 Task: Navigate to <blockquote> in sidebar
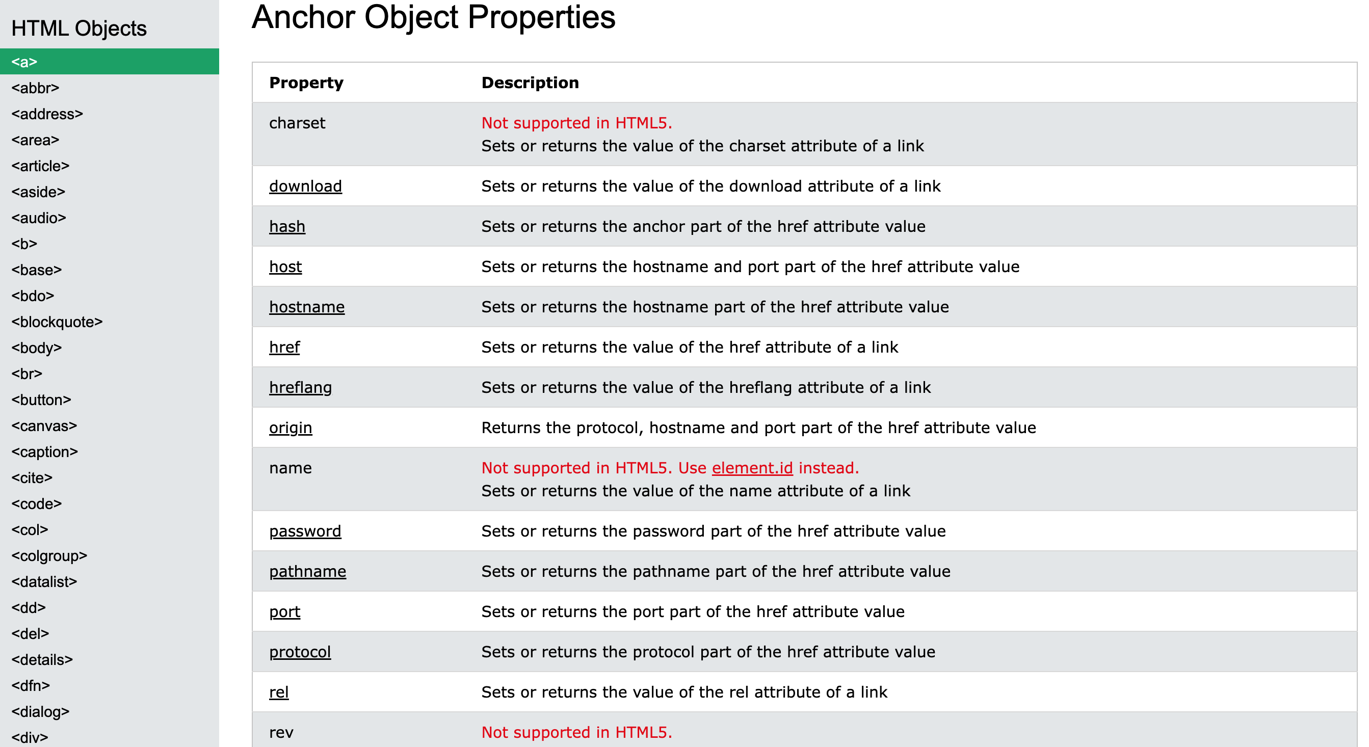57,322
